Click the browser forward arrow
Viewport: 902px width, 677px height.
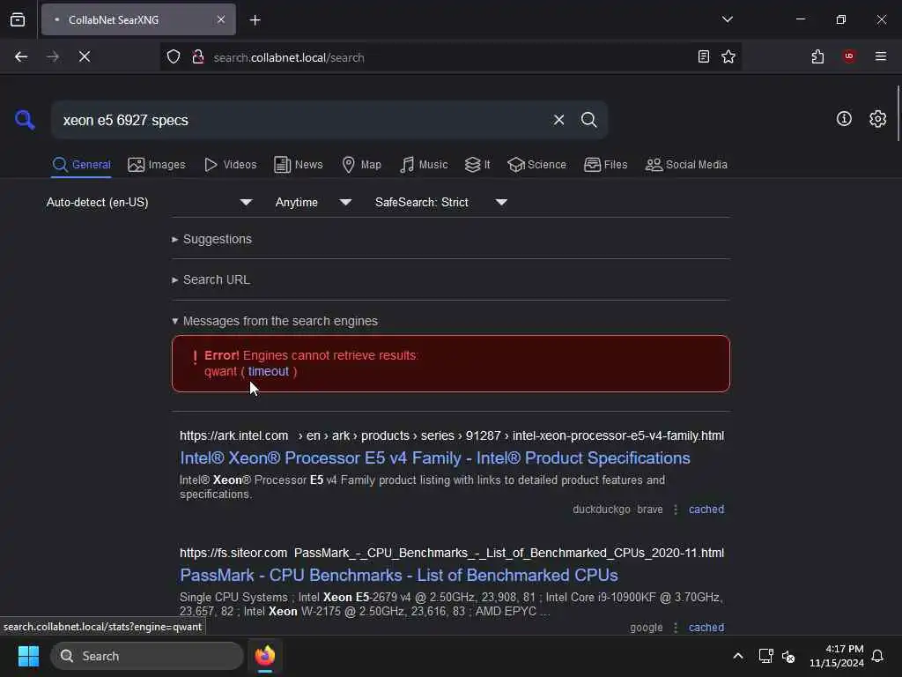point(53,57)
